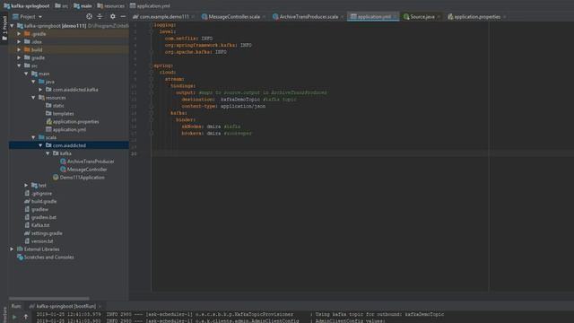Image resolution: width=574 pixels, height=323 pixels.
Task: Switch to com.example.demo111 editor tab
Action: 161,16
